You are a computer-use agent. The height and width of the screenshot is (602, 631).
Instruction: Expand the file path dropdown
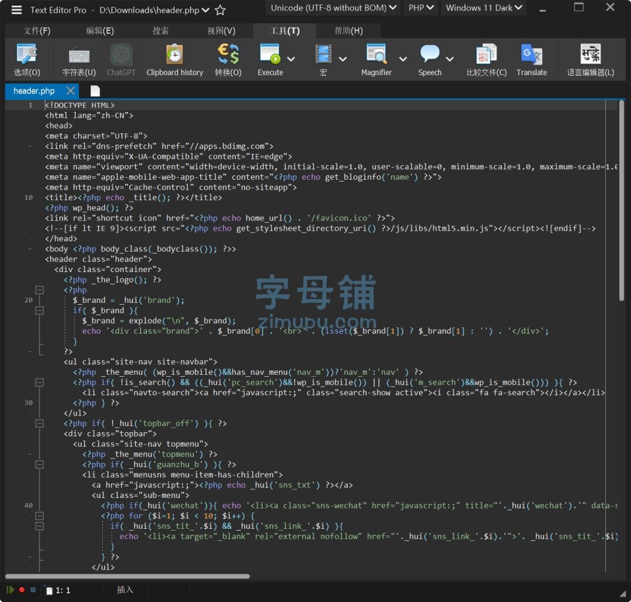pyautogui.click(x=205, y=10)
